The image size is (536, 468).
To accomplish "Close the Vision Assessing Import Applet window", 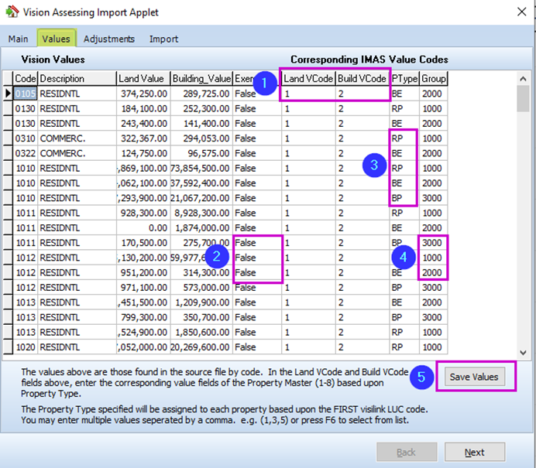I will 521,12.
